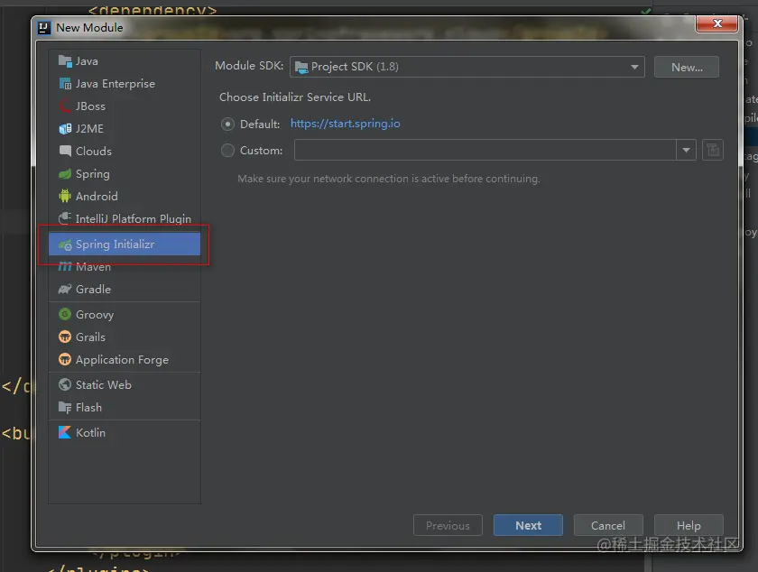Image resolution: width=758 pixels, height=572 pixels.
Task: Choose the Maven icon
Action: (65, 266)
